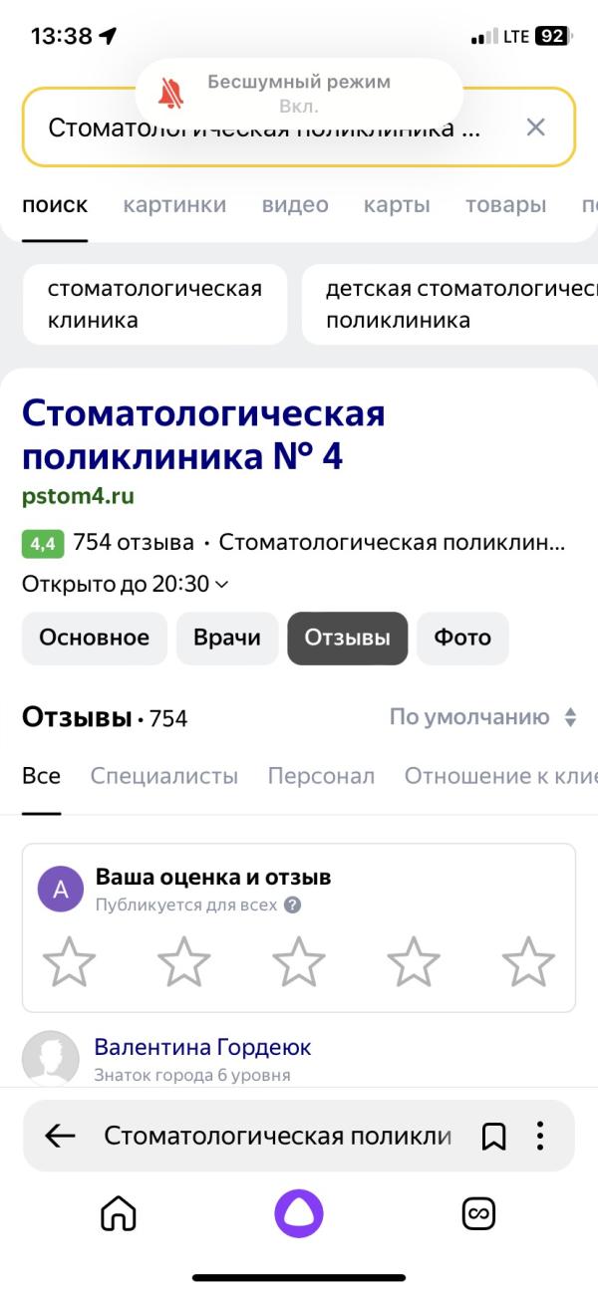Filter reviews by 'Специалисты' tab

click(164, 776)
